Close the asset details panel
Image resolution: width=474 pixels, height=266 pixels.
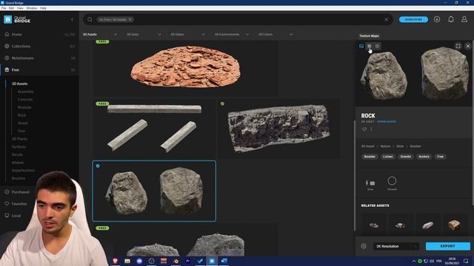click(468, 46)
